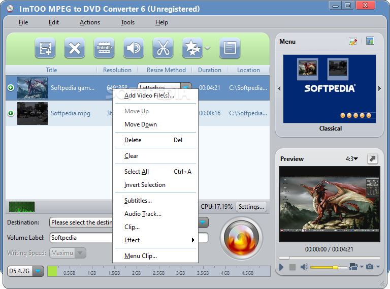Click the Audio speaker toolbar icon
390x289 pixels.
[134, 48]
